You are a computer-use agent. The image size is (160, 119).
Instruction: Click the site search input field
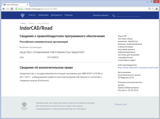tap(128, 16)
